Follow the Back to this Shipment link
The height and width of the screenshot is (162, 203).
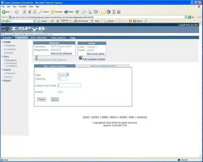point(61,53)
